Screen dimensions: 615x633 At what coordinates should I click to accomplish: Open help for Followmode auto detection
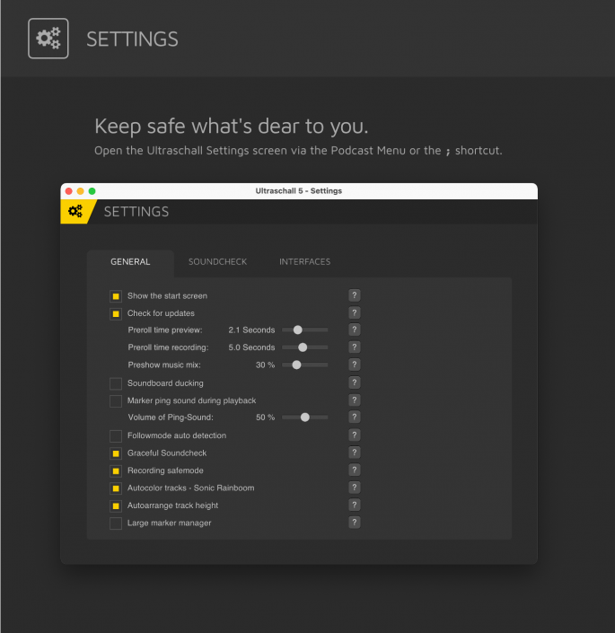coord(355,435)
